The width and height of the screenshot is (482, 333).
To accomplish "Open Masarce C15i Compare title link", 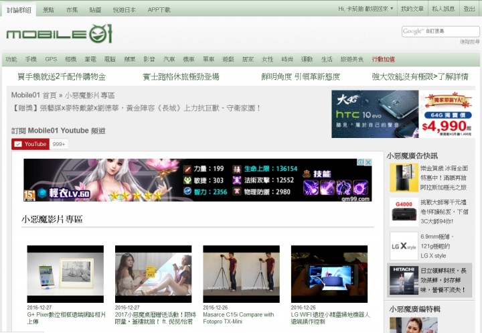I will pyautogui.click(x=238, y=318).
